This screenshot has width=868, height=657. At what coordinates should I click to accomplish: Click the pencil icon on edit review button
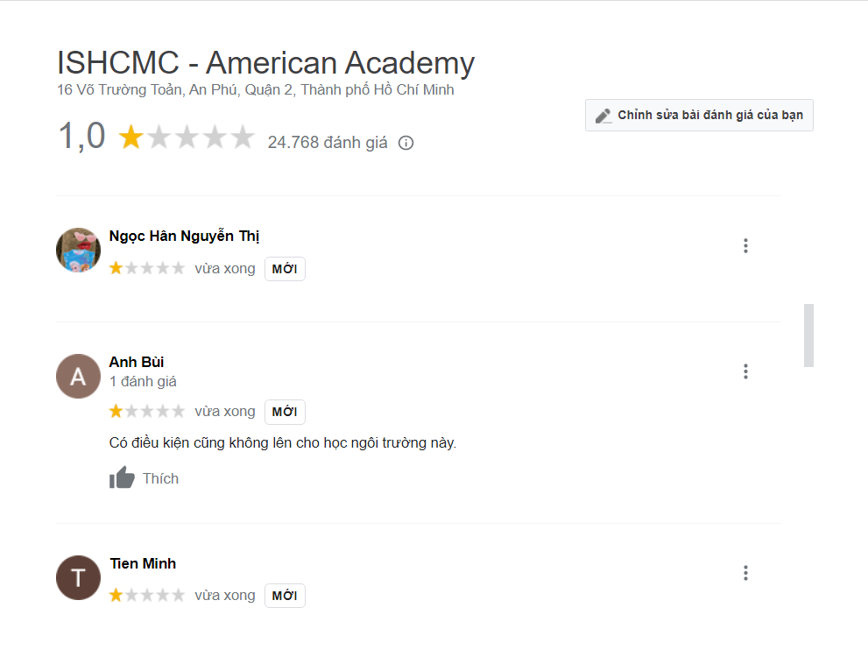[x=603, y=116]
